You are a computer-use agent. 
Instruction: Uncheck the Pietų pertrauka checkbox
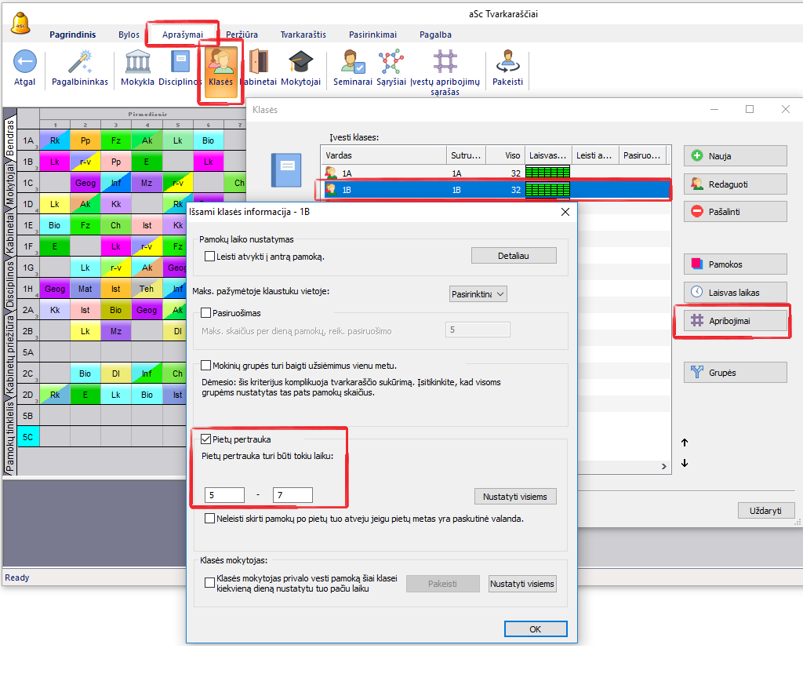pos(207,439)
